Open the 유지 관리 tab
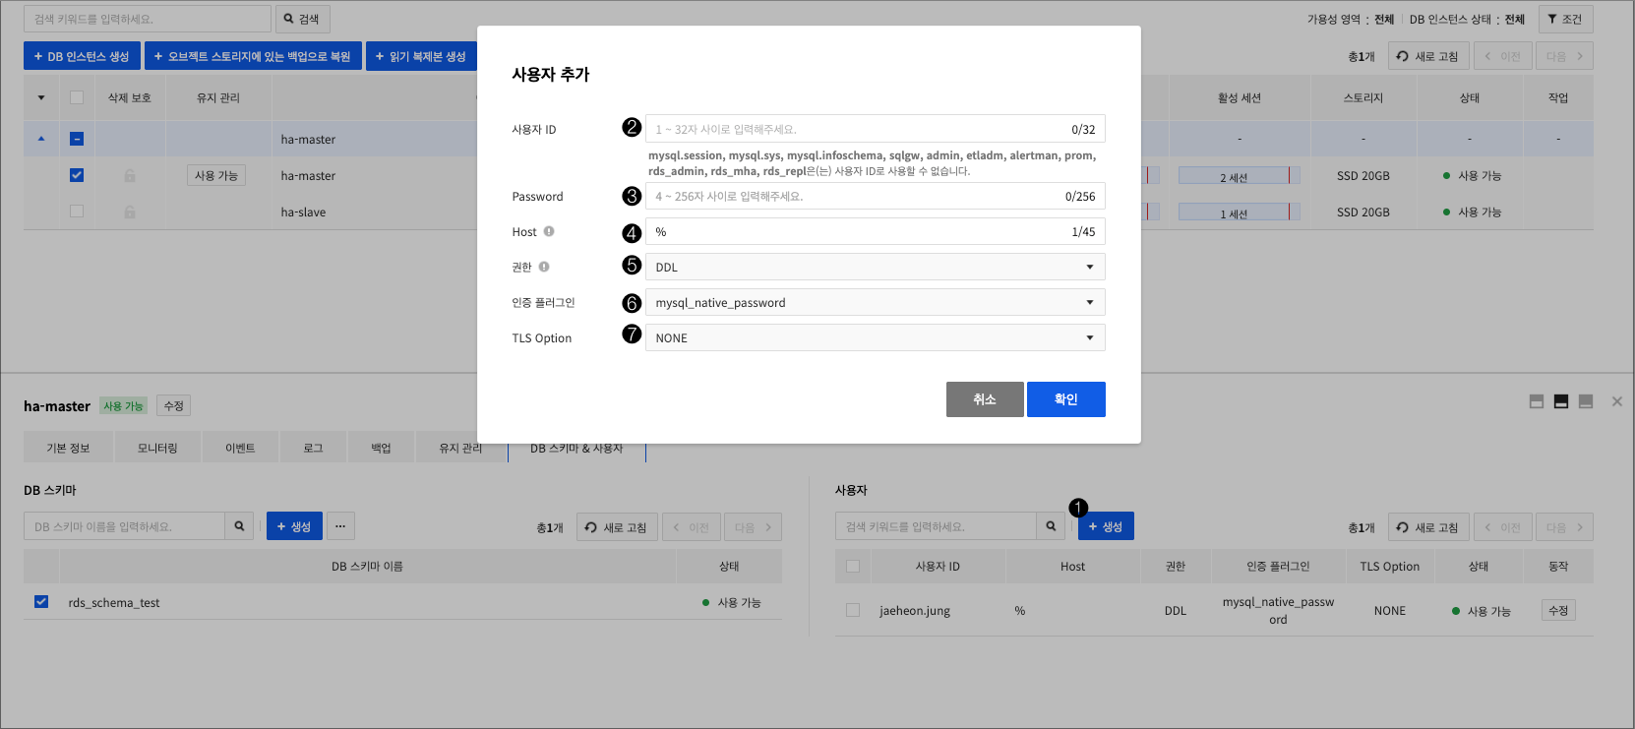This screenshot has width=1635, height=729. pos(460,448)
